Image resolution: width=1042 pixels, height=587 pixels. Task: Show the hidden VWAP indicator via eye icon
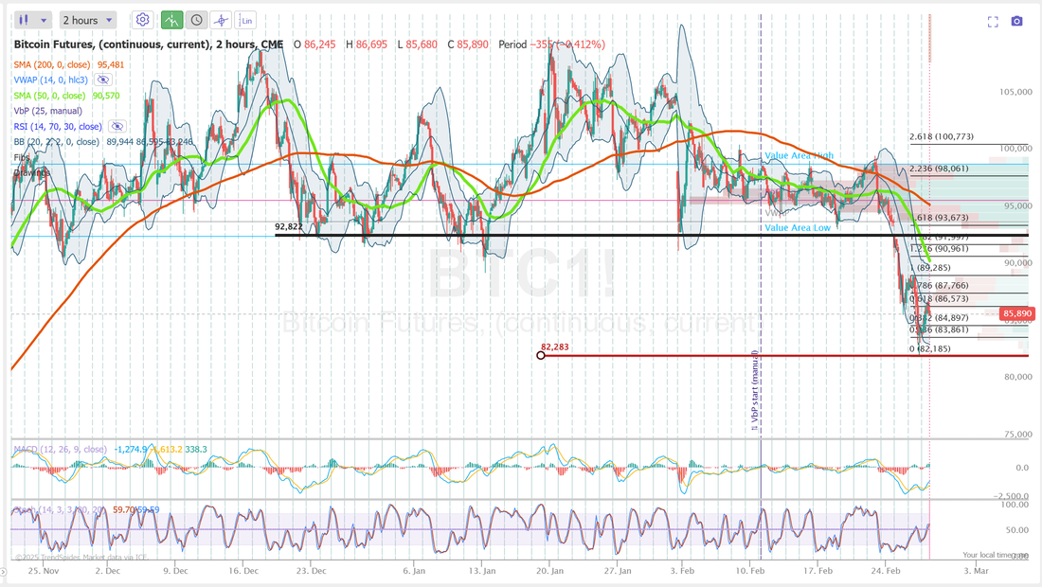point(103,80)
